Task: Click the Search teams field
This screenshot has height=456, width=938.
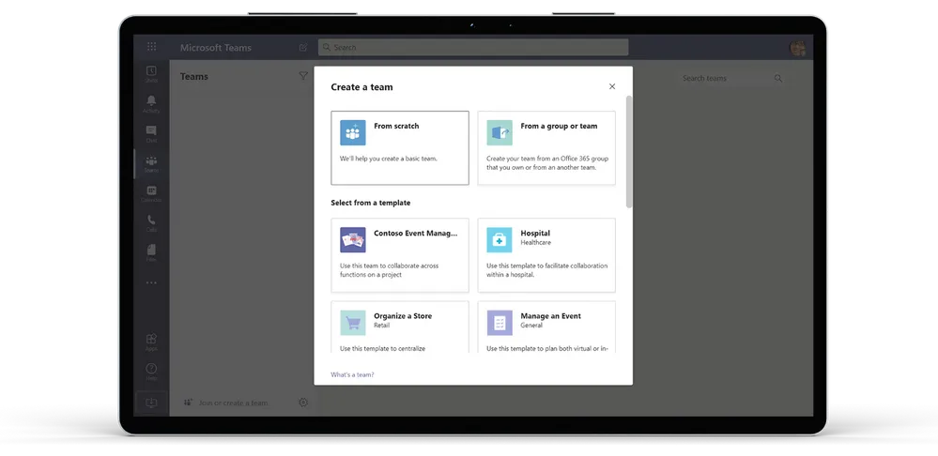Action: 732,78
